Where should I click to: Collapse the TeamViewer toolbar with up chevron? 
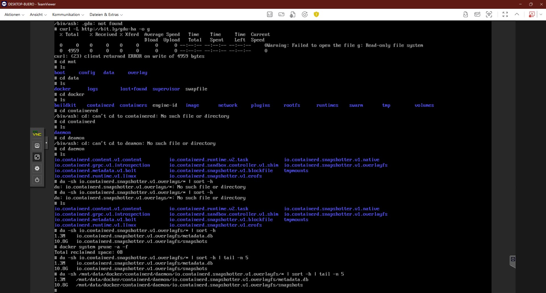coord(517,14)
